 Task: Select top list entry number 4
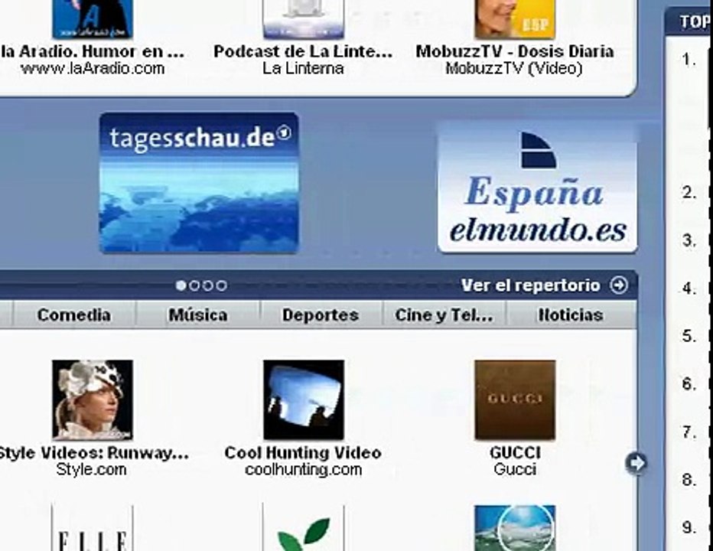[689, 289]
